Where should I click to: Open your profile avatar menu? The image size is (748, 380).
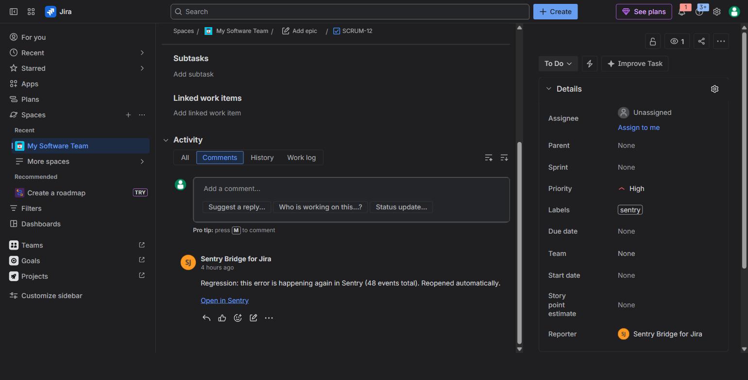point(734,12)
